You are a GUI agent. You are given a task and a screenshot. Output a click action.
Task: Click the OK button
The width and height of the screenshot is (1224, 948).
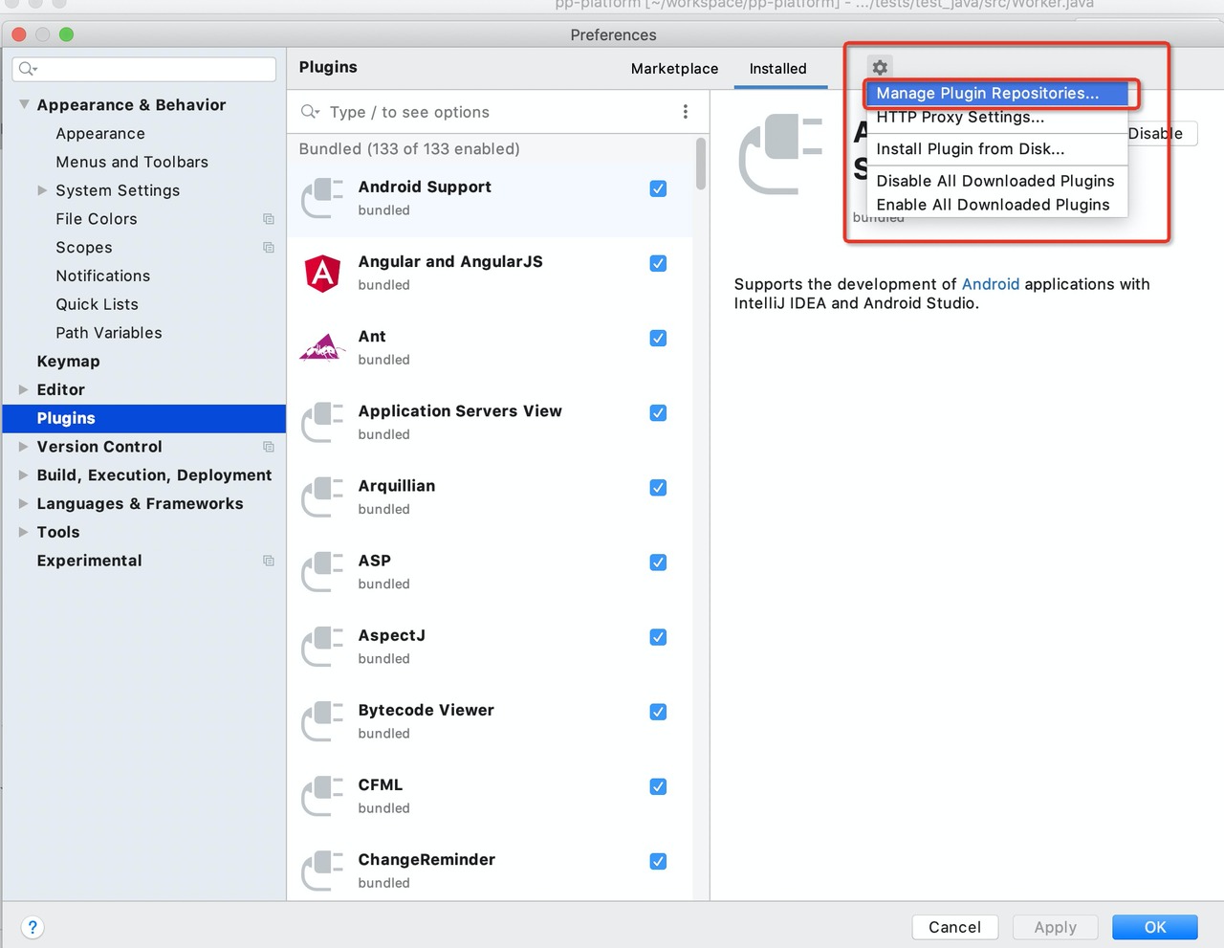click(x=1155, y=927)
